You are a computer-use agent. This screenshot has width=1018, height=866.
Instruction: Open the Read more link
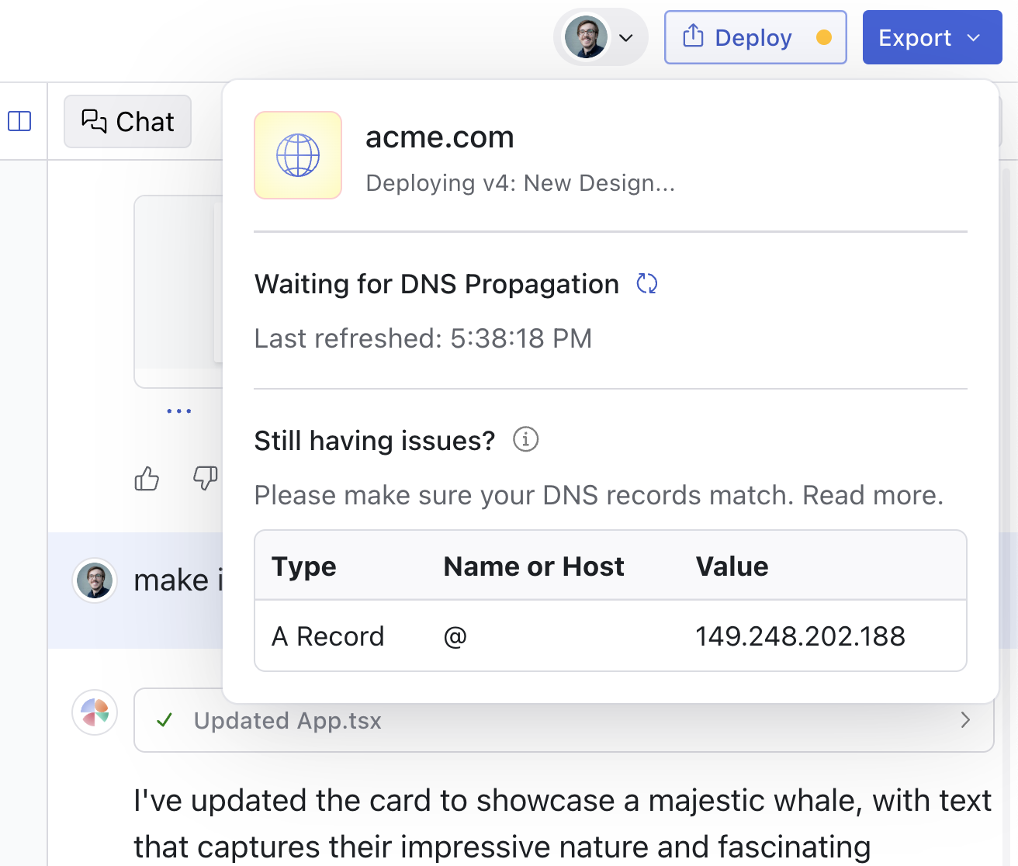pos(872,495)
